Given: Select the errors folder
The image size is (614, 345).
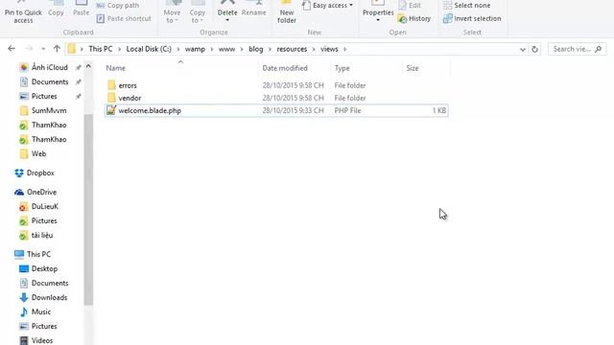Looking at the screenshot, I should 276,85.
